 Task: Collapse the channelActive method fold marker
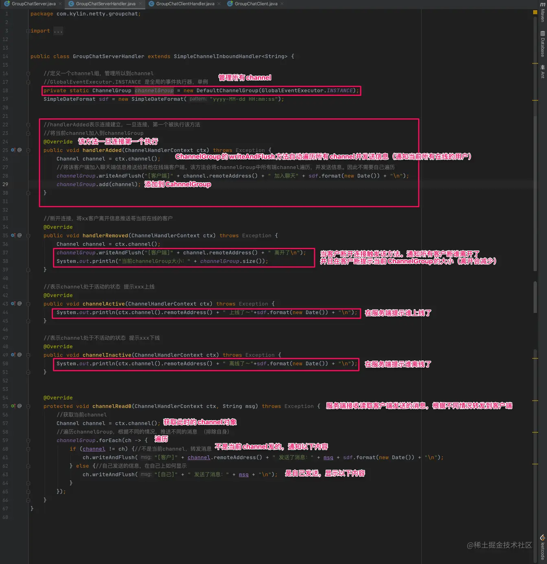28,304
